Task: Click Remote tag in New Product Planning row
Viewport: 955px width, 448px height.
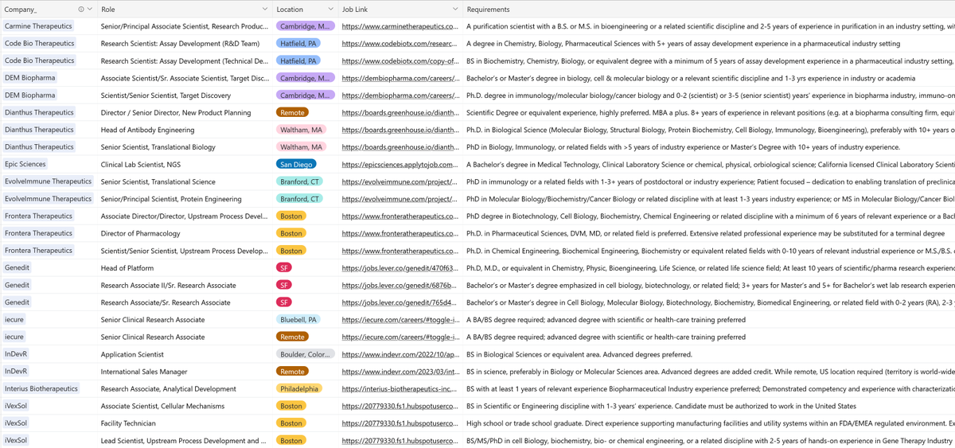Action: click(x=292, y=112)
